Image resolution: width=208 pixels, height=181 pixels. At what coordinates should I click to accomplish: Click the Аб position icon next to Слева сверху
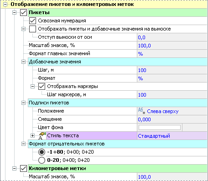[x=141, y=111]
